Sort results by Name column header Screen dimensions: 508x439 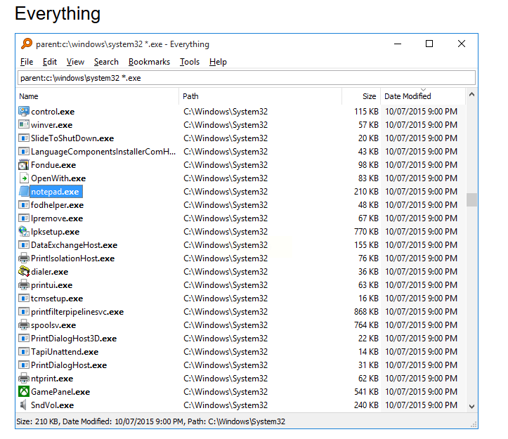click(29, 96)
